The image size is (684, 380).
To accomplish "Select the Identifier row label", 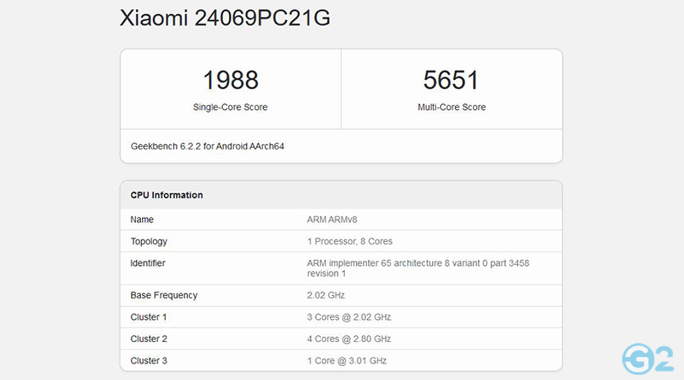I will 148,263.
